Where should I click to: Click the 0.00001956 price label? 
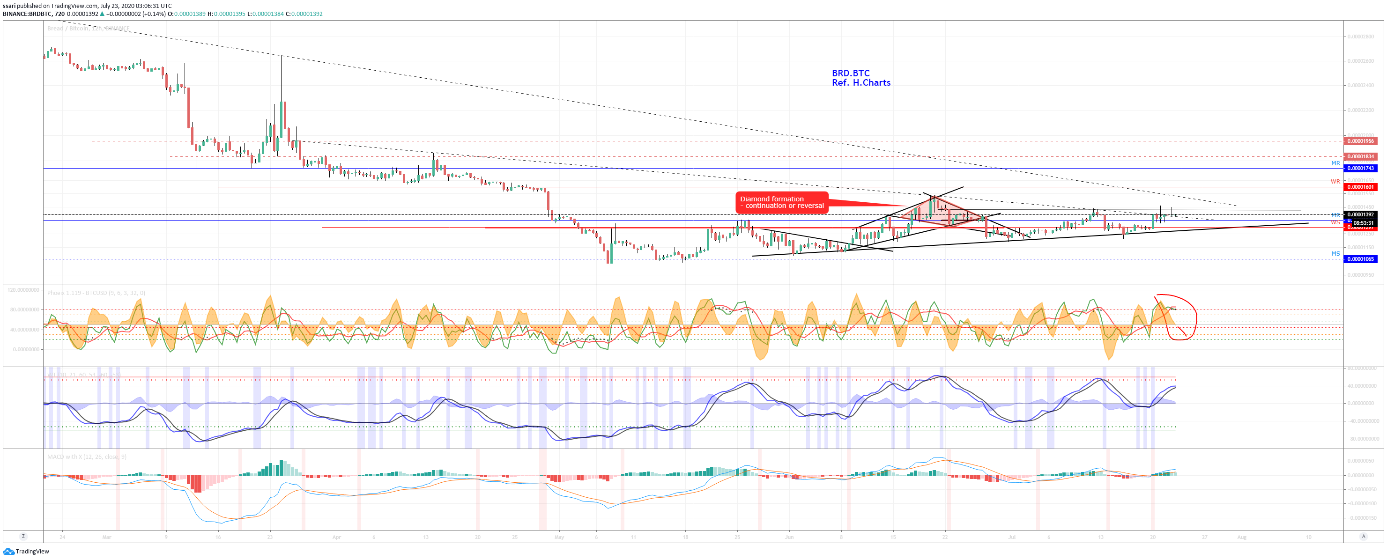(1360, 141)
